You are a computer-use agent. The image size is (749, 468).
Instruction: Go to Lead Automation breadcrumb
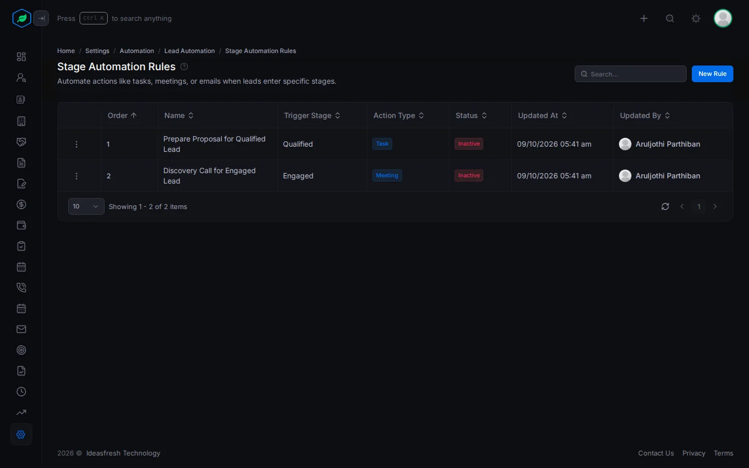tap(189, 51)
